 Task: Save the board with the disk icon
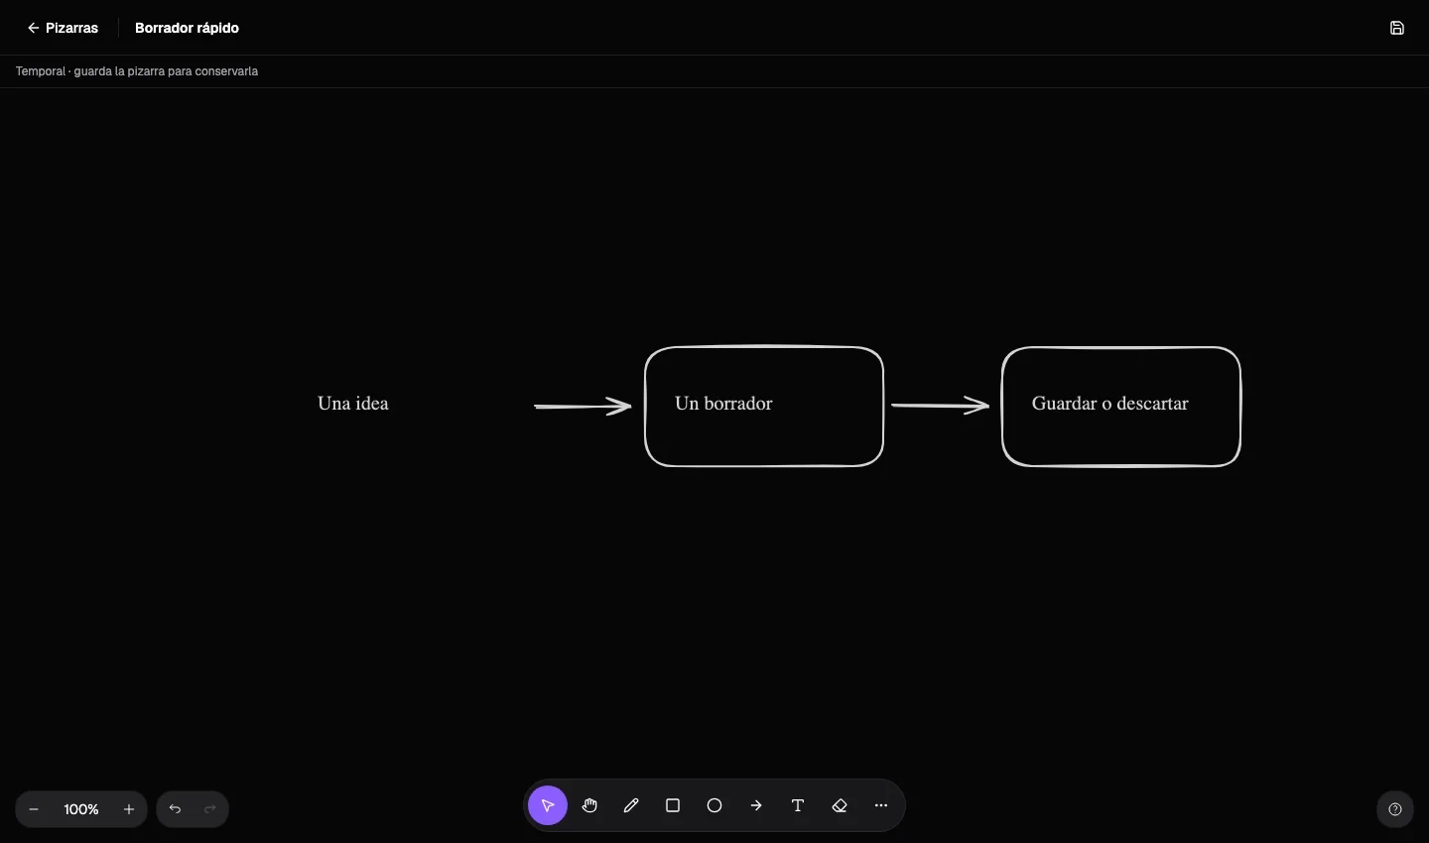pos(1397,28)
